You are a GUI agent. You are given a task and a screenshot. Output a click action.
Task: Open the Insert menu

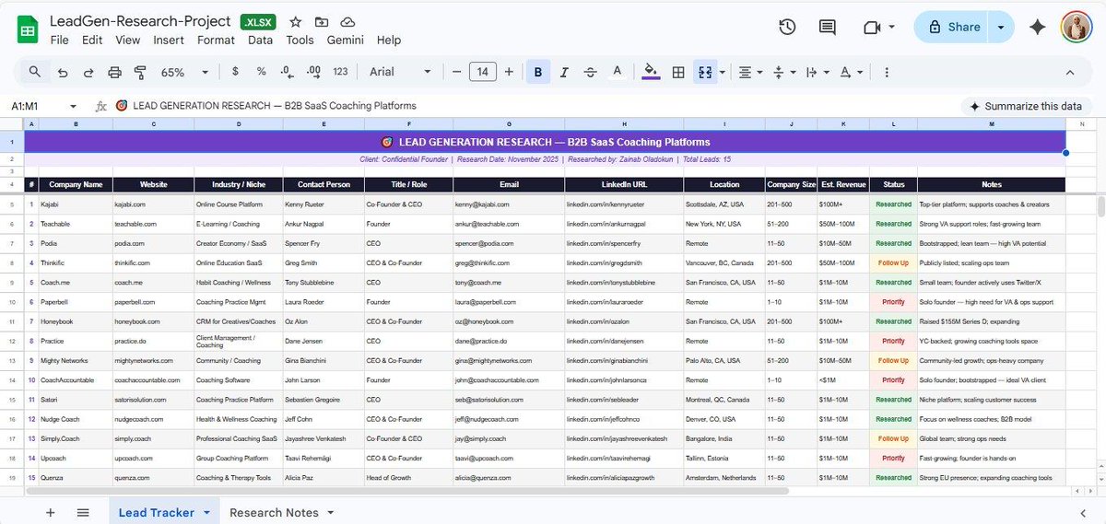tap(169, 40)
